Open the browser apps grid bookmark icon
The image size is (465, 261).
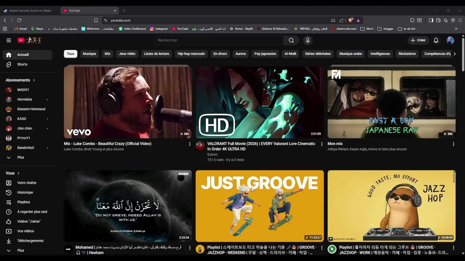coord(5,29)
